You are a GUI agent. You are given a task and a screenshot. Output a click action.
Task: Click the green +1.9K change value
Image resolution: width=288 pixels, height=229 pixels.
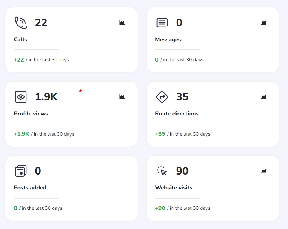pyautogui.click(x=21, y=134)
